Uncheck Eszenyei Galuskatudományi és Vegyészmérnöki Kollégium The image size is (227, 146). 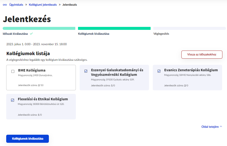pos(86,71)
